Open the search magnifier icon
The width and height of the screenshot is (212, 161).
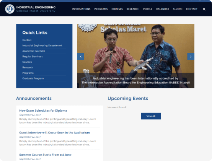coord(204,9)
